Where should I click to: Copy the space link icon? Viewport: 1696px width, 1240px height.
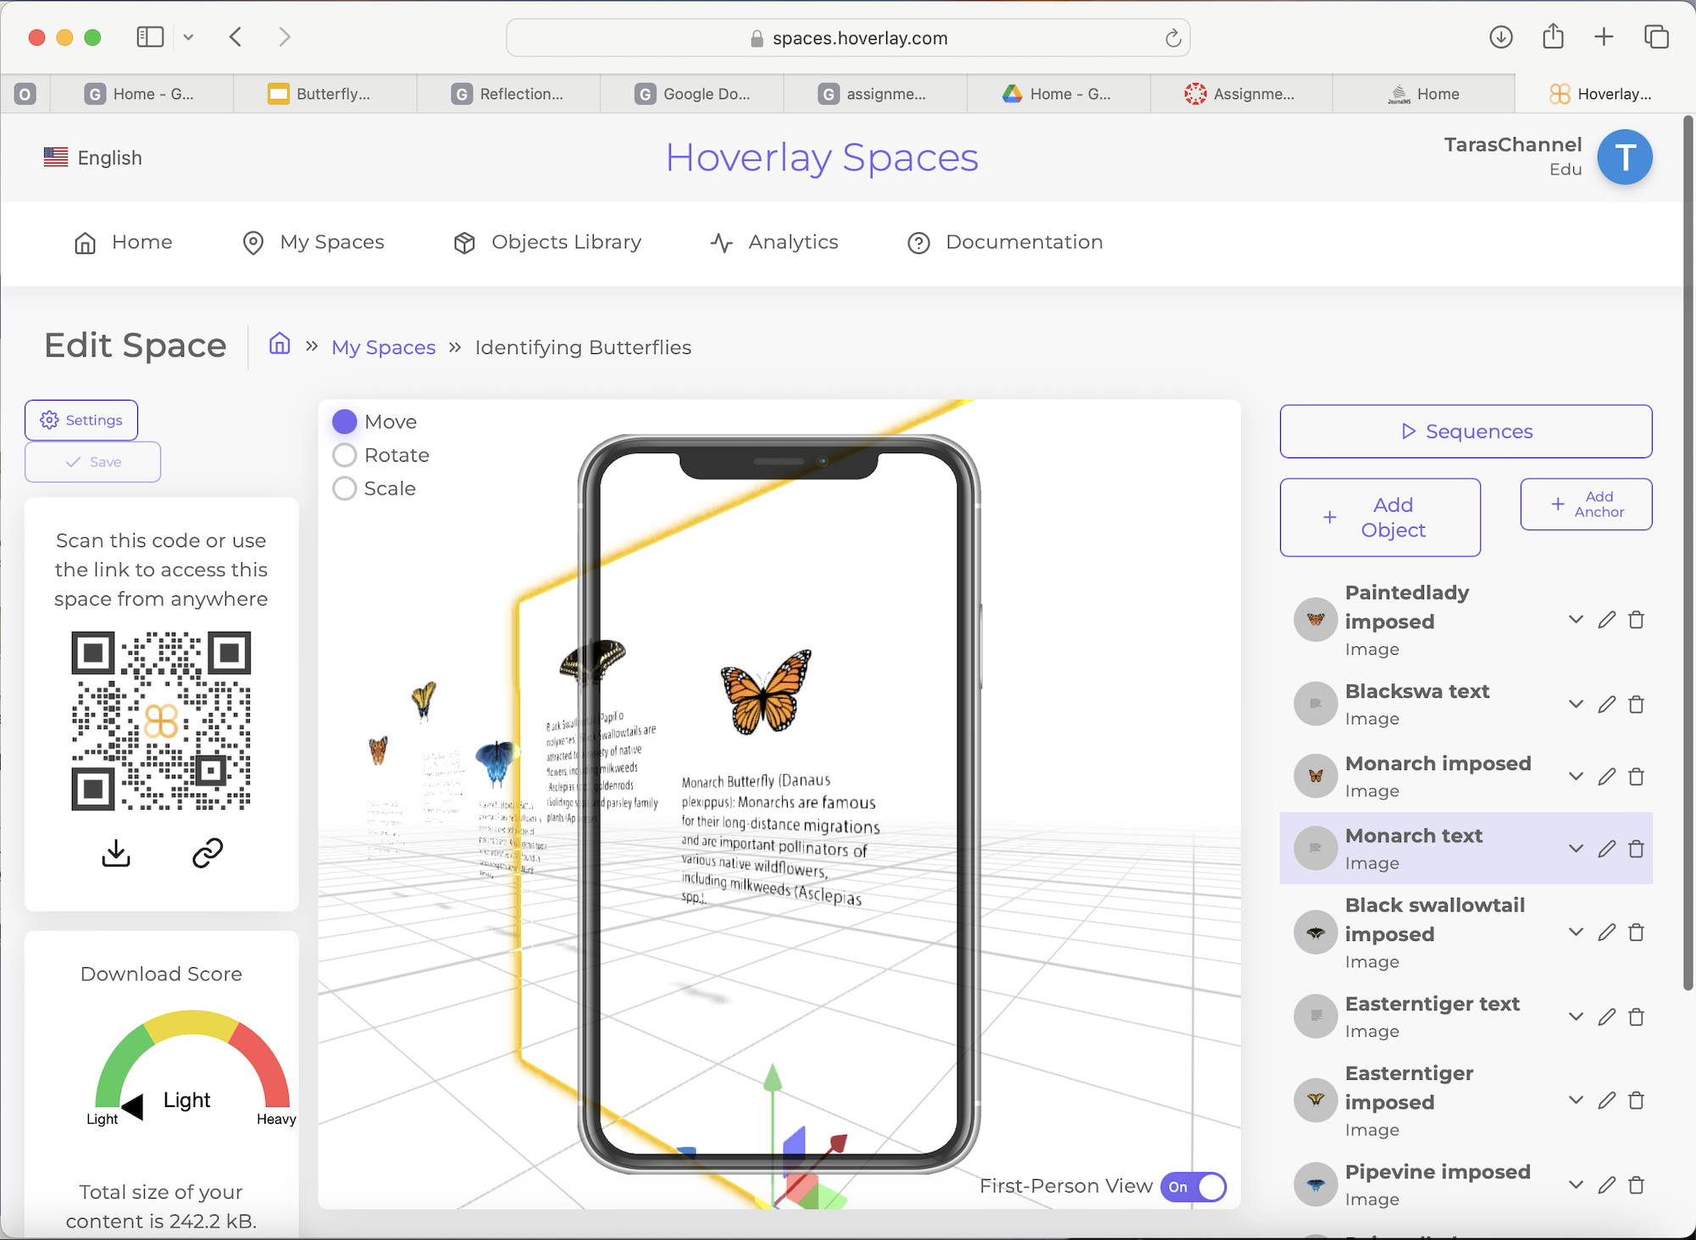pyautogui.click(x=208, y=853)
